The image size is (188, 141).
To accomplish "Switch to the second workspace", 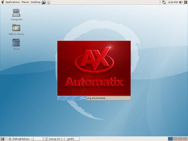I will tap(175, 139).
